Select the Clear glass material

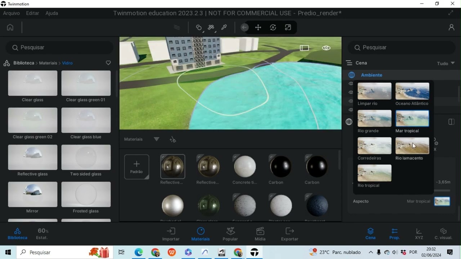[32, 83]
